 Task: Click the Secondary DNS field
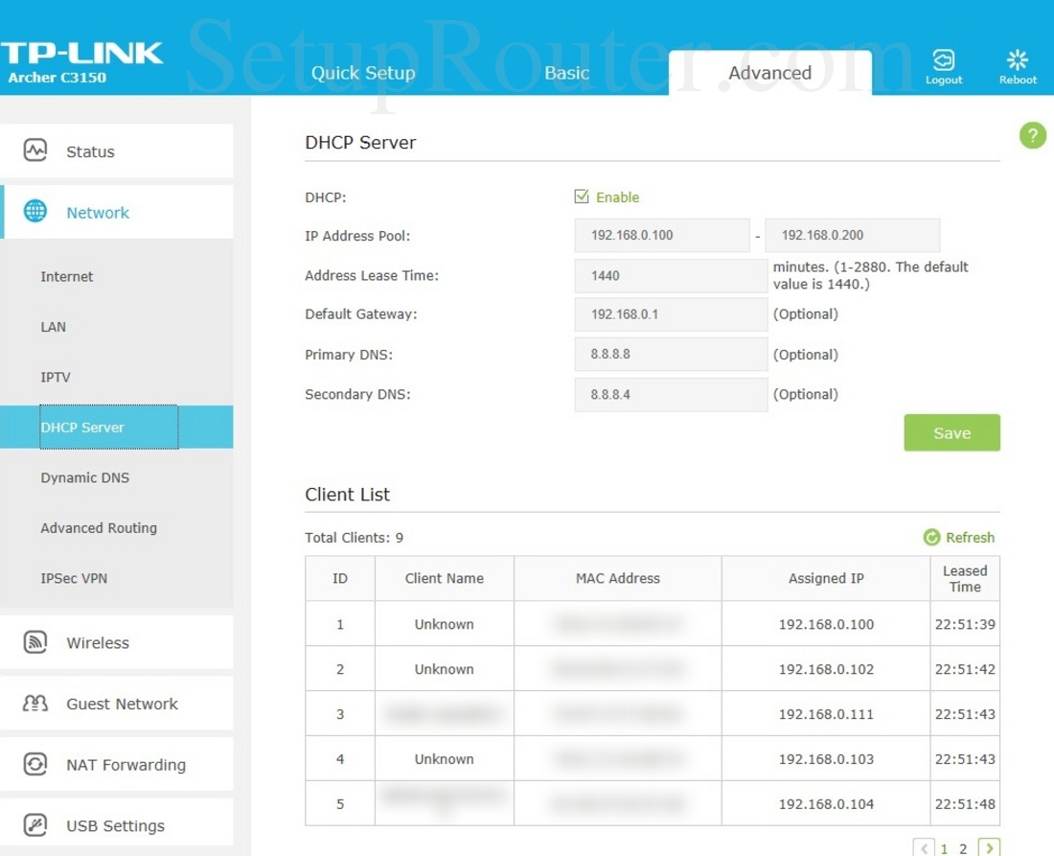[x=671, y=395]
